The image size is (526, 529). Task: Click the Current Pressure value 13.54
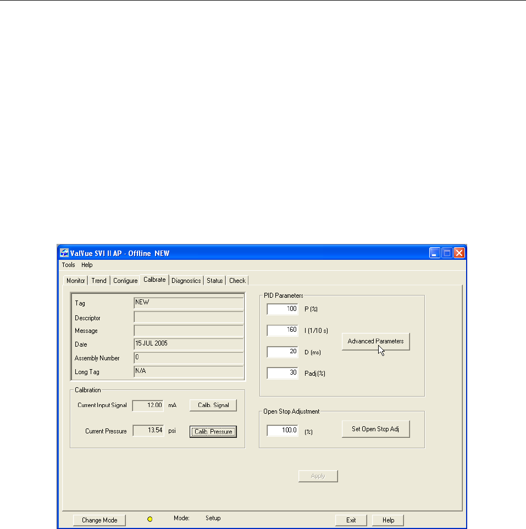click(x=148, y=431)
